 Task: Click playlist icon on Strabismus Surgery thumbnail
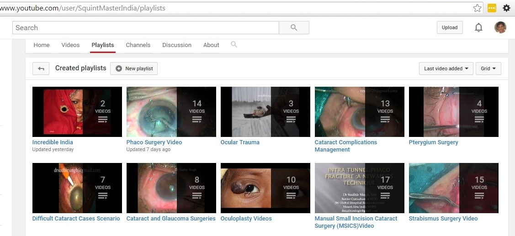tap(479, 196)
